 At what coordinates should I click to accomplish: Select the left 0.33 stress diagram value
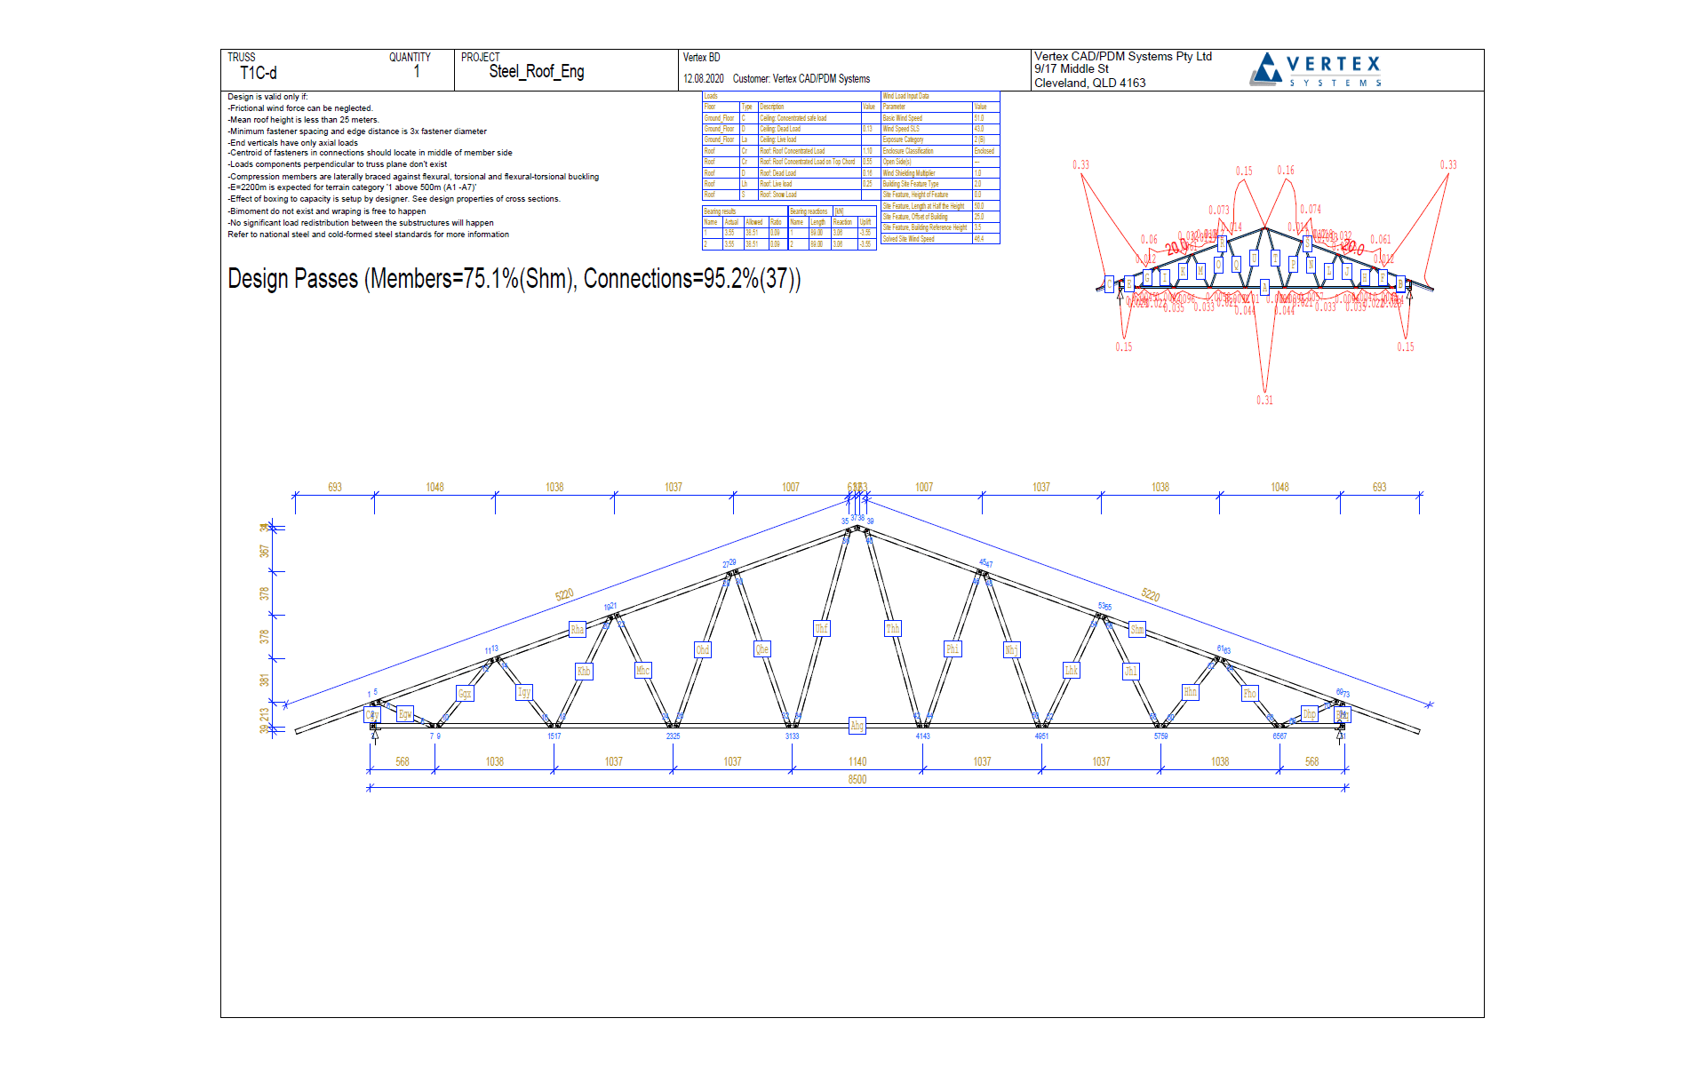point(1080,165)
